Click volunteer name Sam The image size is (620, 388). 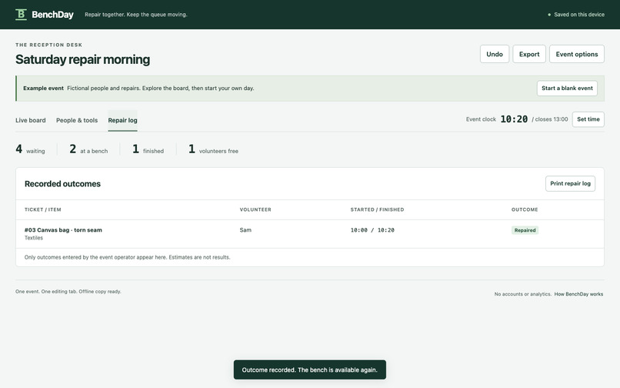pyautogui.click(x=245, y=229)
